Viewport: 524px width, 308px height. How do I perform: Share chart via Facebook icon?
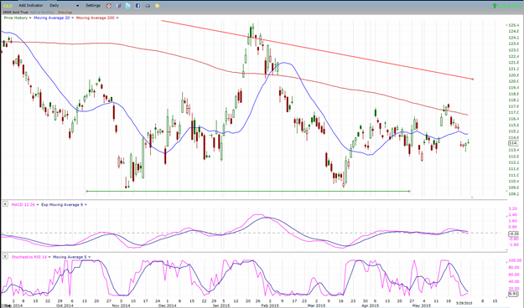coord(138,6)
